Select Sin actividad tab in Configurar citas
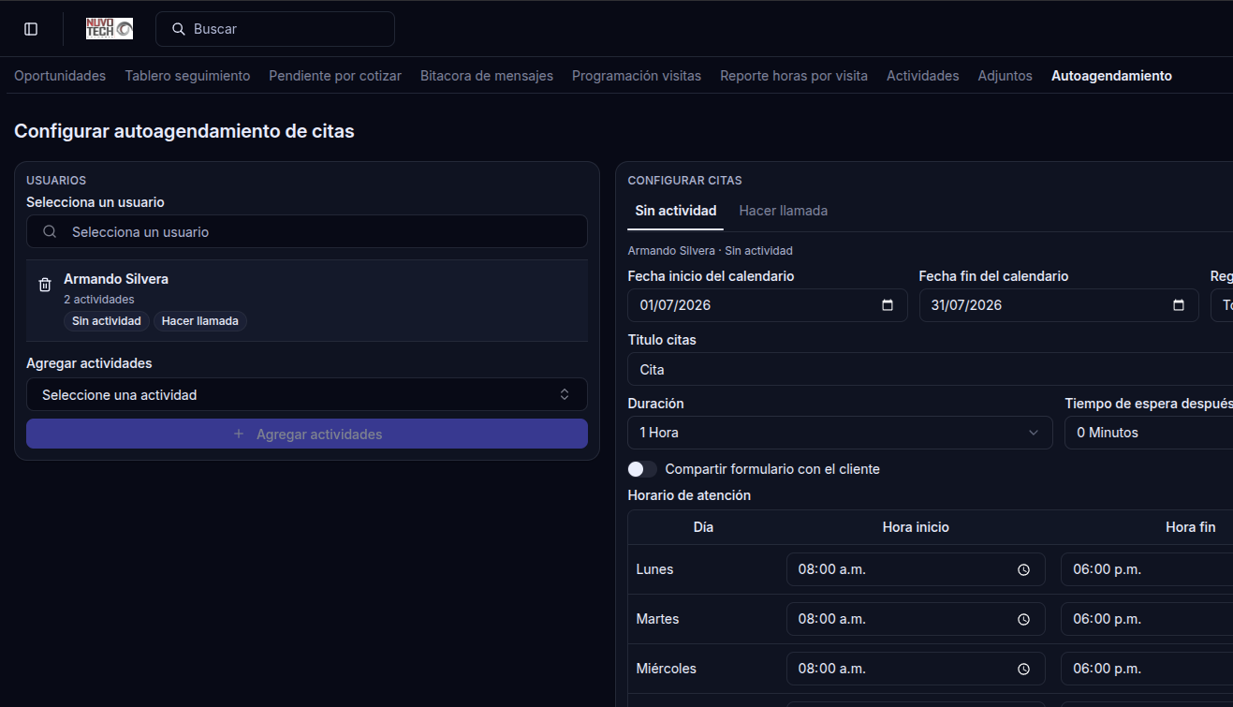Screen dimensions: 1233x707 pos(676,211)
